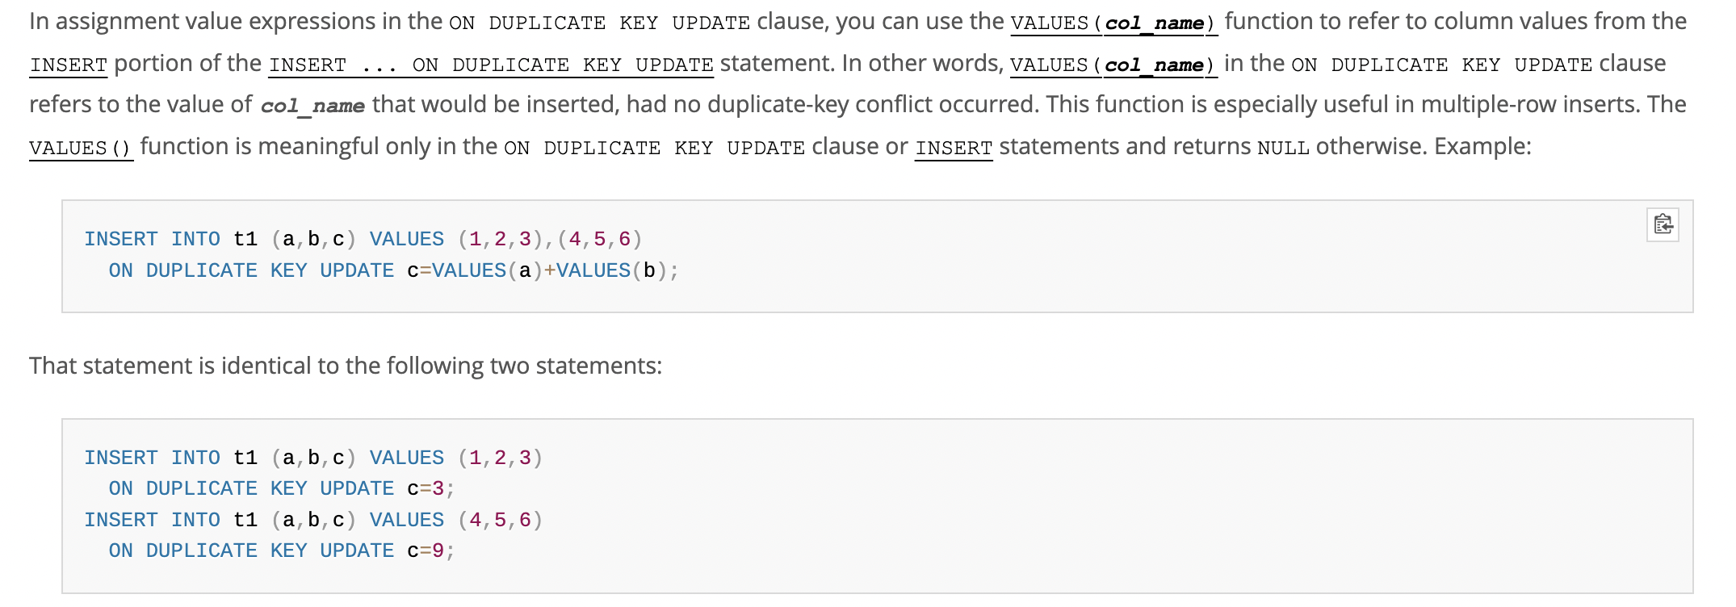This screenshot has height=607, width=1736.
Task: Follow the INSERT link before "statements and returns NULL"
Action: click(954, 148)
